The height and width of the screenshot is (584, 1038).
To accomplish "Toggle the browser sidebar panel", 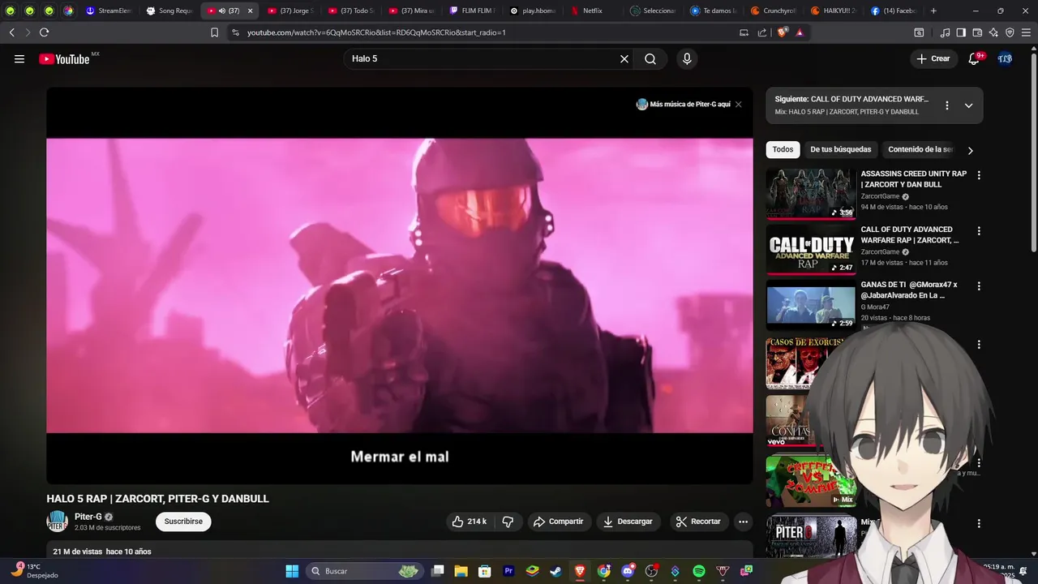I will tap(961, 32).
